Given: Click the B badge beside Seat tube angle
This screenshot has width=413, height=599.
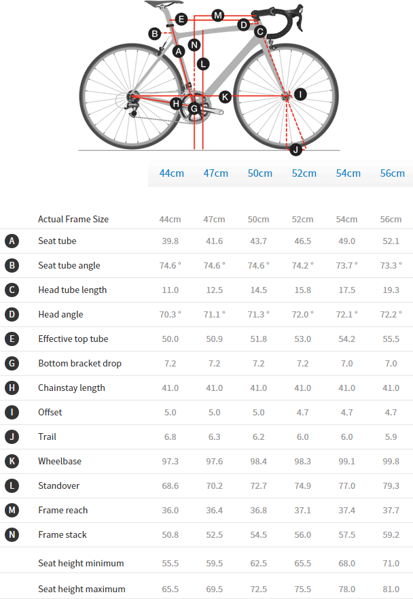Looking at the screenshot, I should click(x=12, y=266).
